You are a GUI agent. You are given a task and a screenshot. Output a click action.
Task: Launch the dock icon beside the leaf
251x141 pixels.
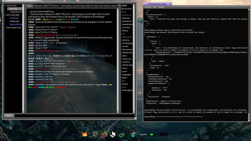tap(95, 134)
